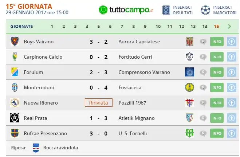Open INFO for Boys Vairano vs Aurora Capriatese
The height and width of the screenshot is (157, 240).
[x=217, y=42]
